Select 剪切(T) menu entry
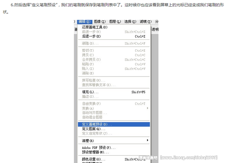Screen dimensions: 229x163 114,50
